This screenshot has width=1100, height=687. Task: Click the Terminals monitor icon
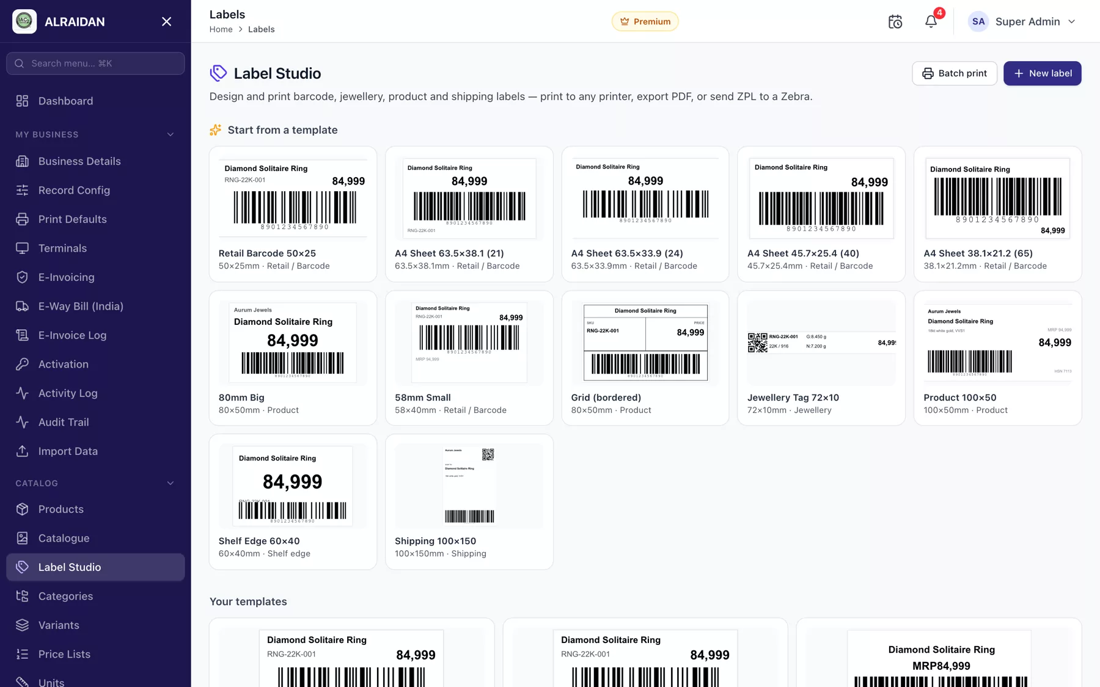coord(22,248)
